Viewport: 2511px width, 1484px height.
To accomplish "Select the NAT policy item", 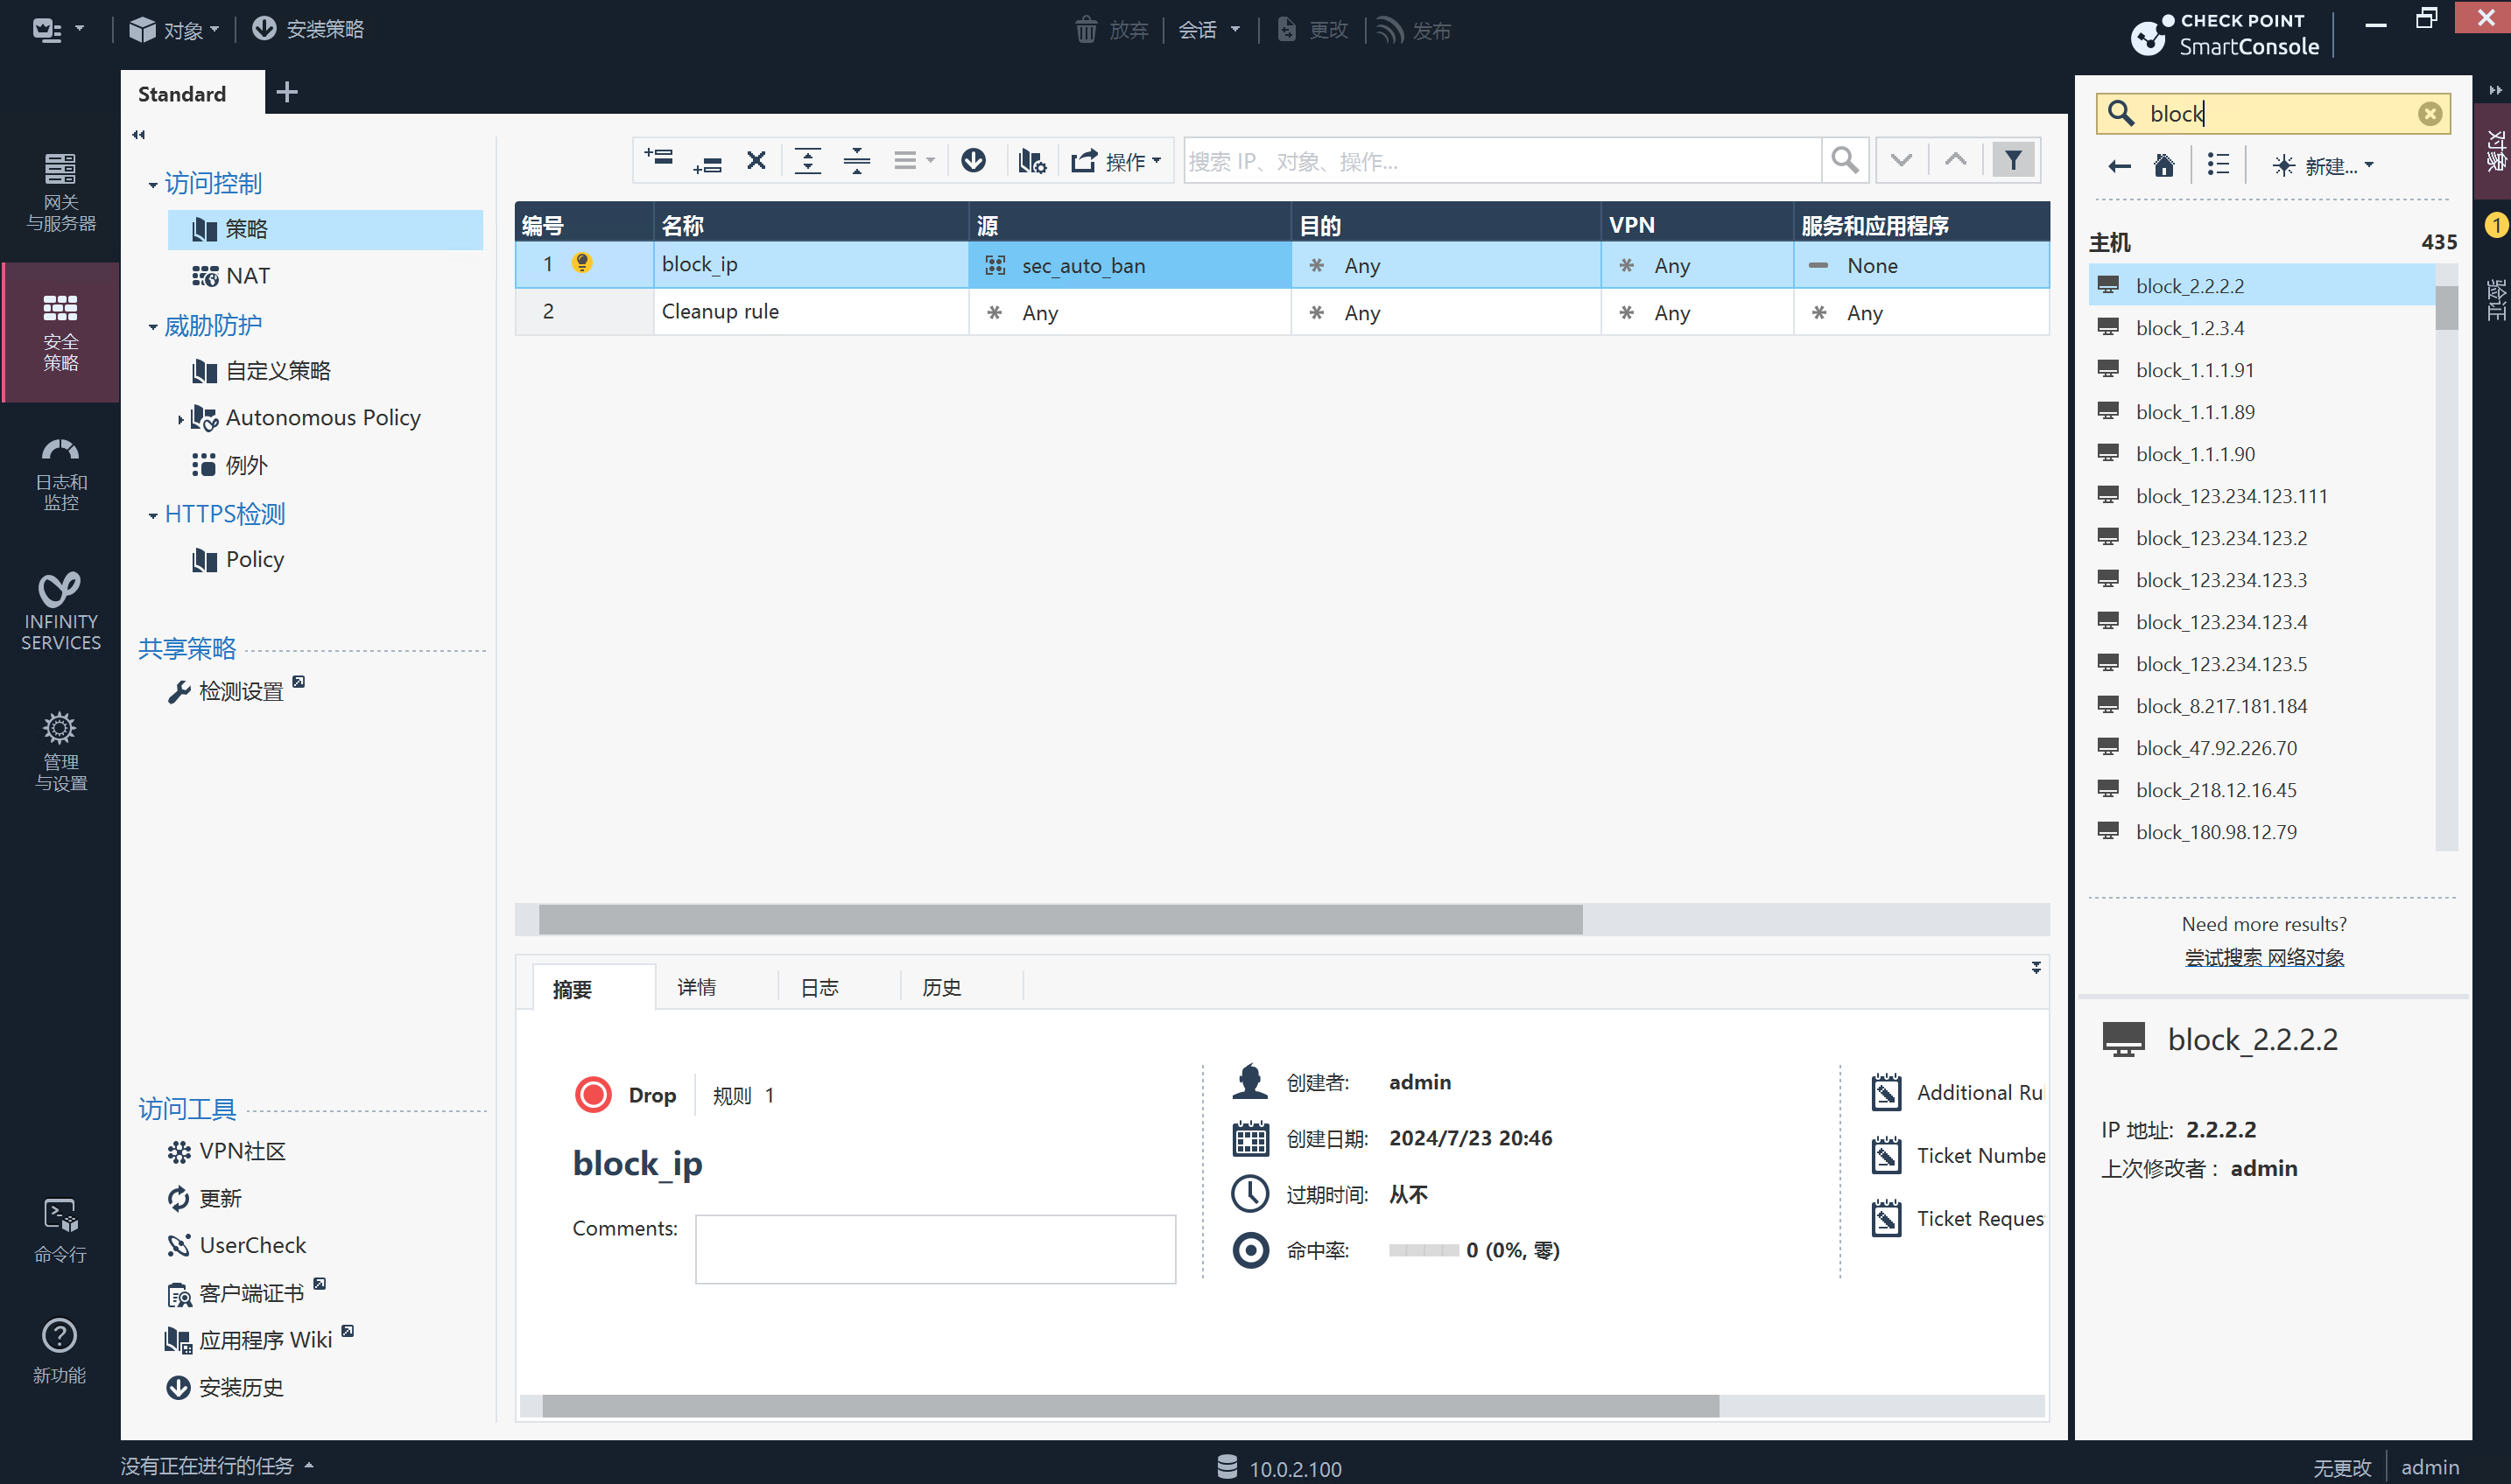I will [247, 275].
